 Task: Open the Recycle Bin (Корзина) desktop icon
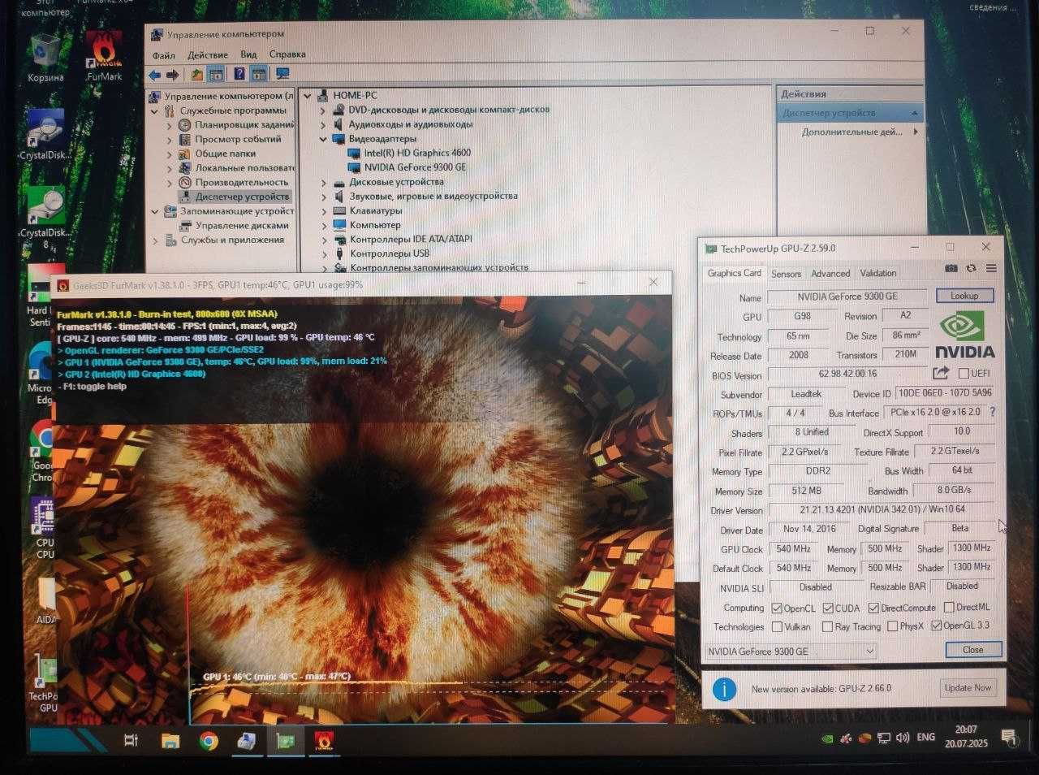[x=45, y=57]
